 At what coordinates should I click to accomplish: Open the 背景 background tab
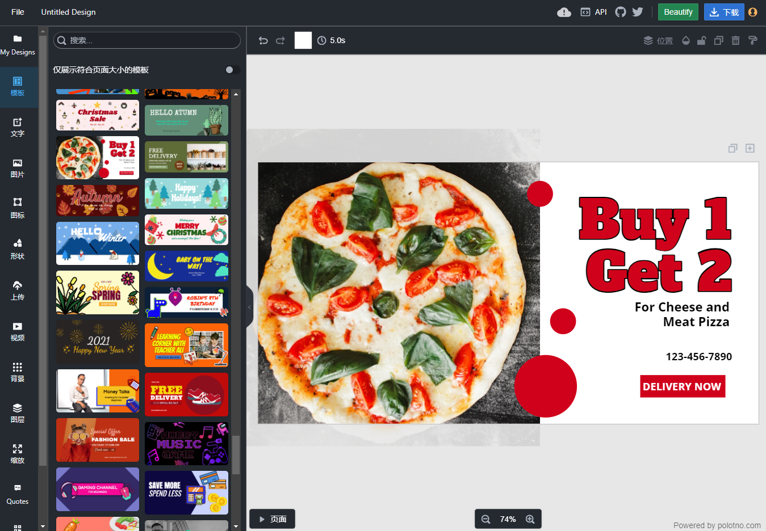pos(18,373)
